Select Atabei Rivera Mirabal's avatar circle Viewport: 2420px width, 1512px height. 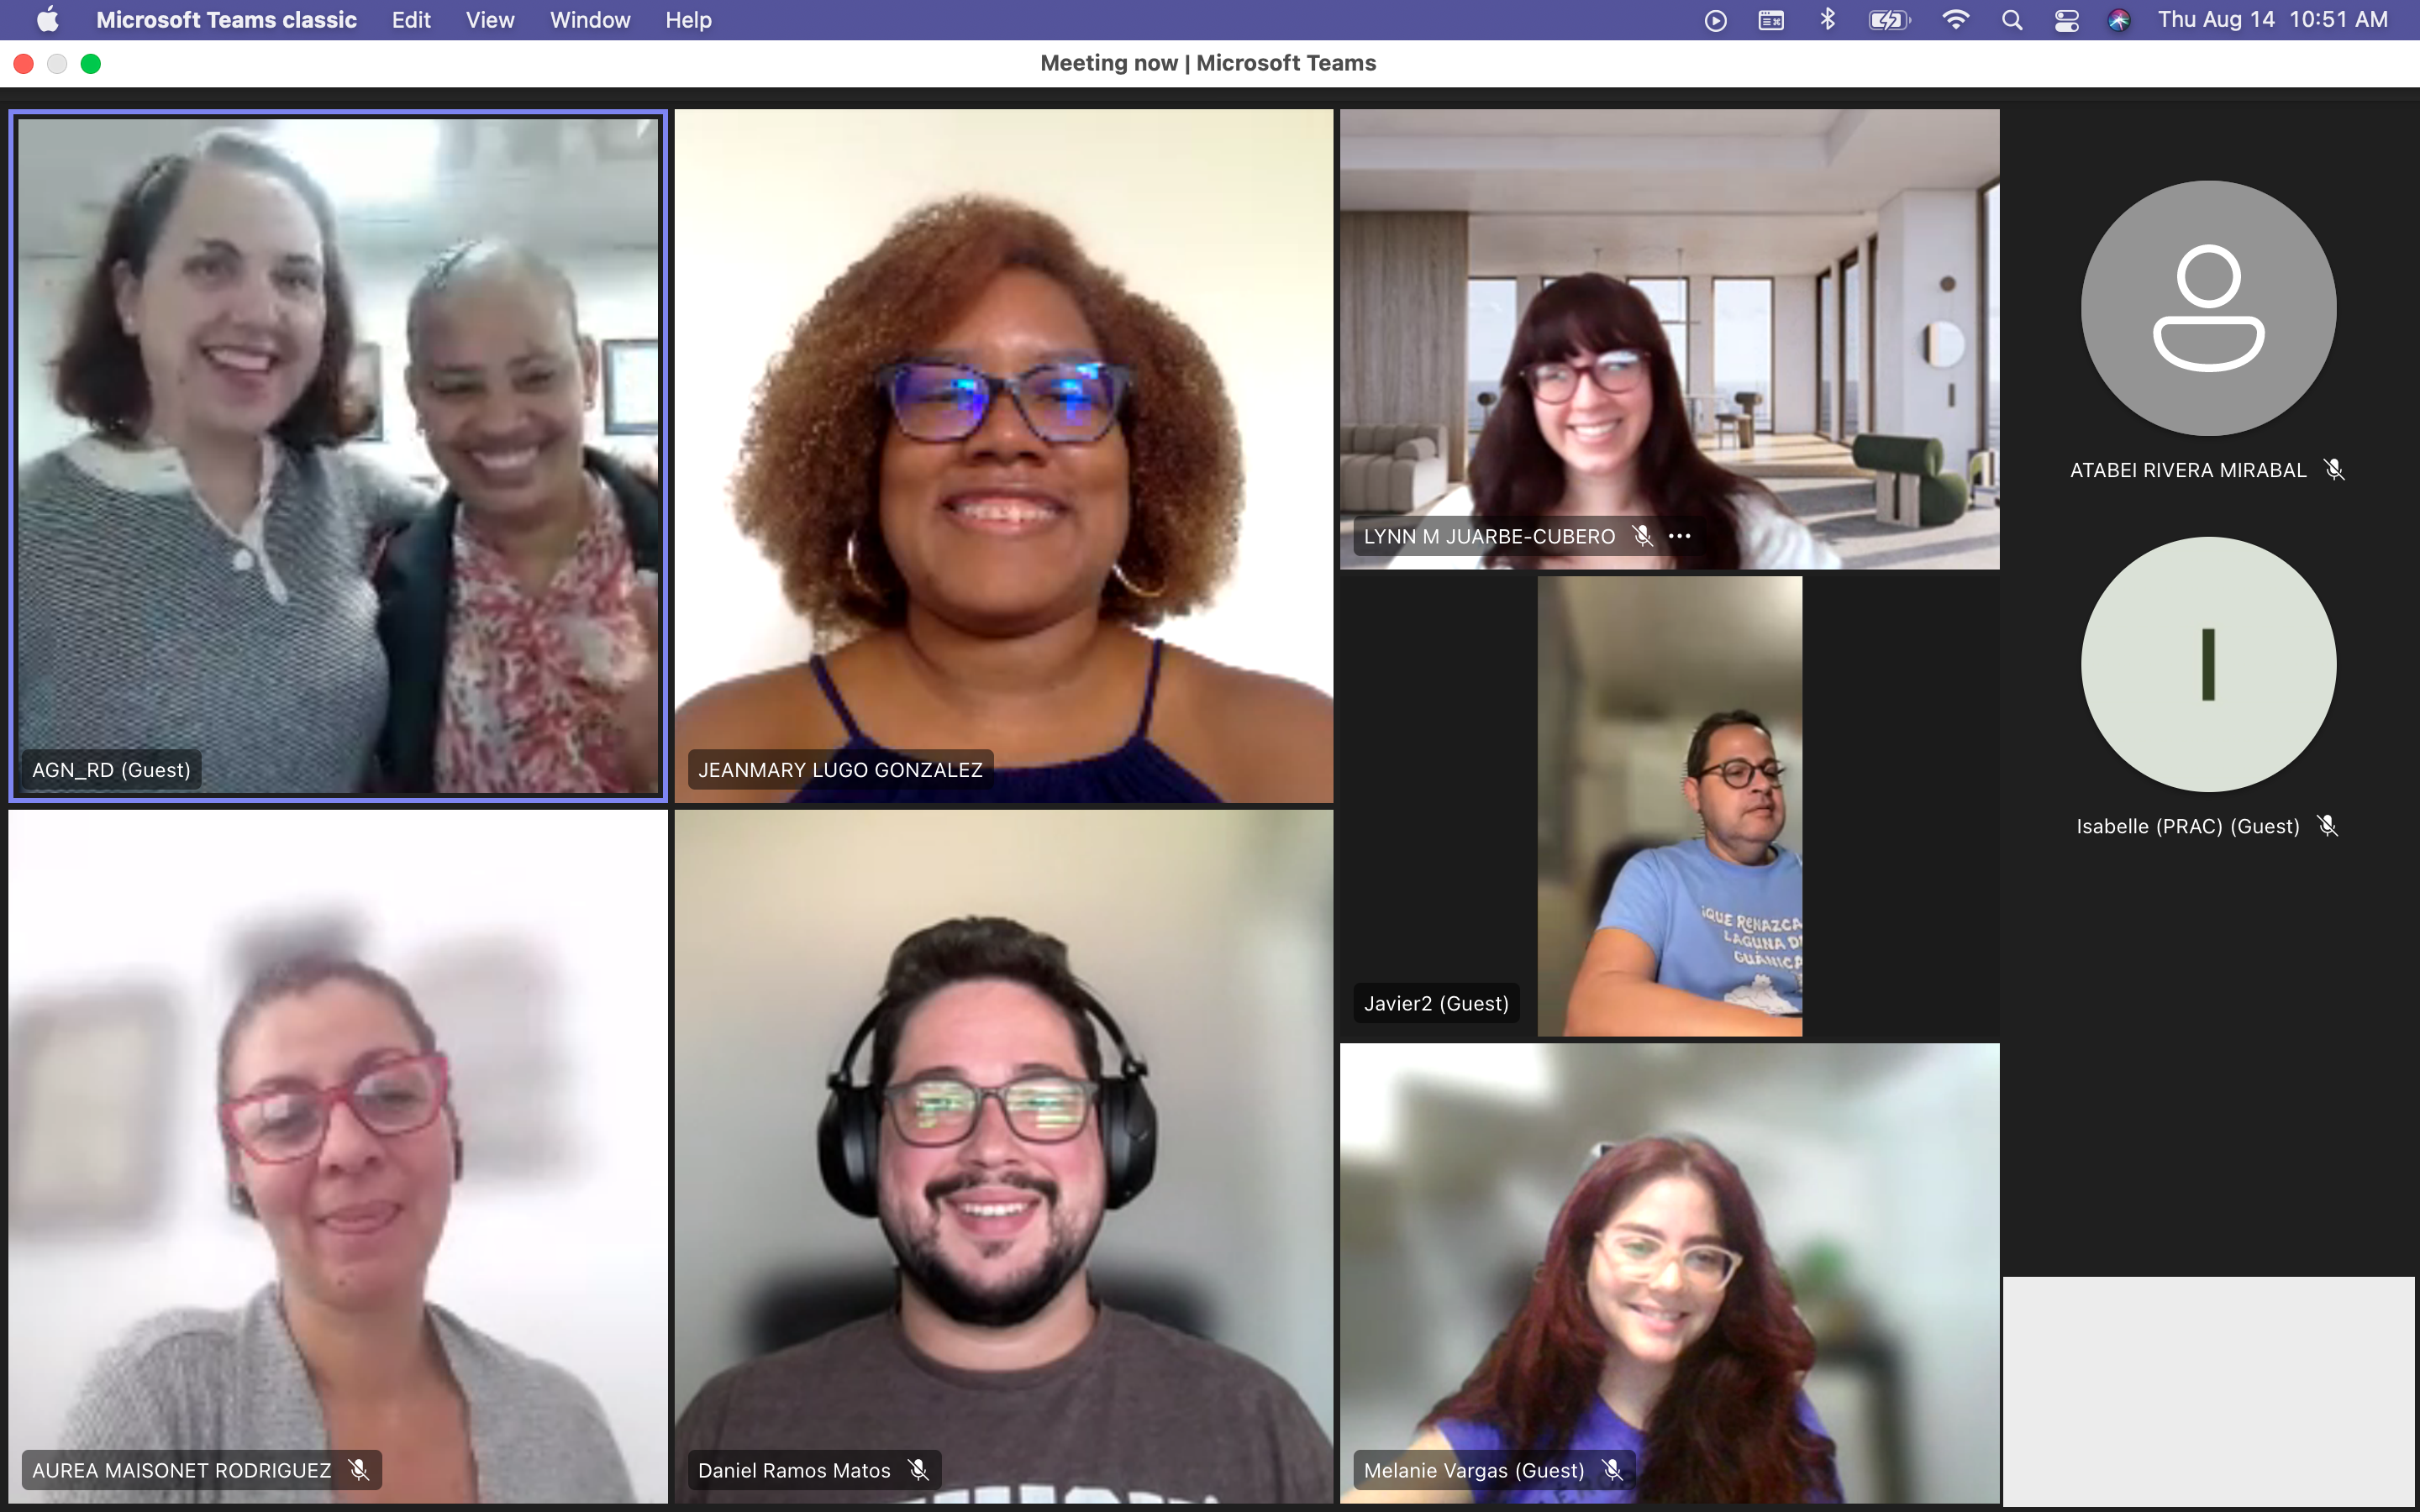click(x=2208, y=308)
